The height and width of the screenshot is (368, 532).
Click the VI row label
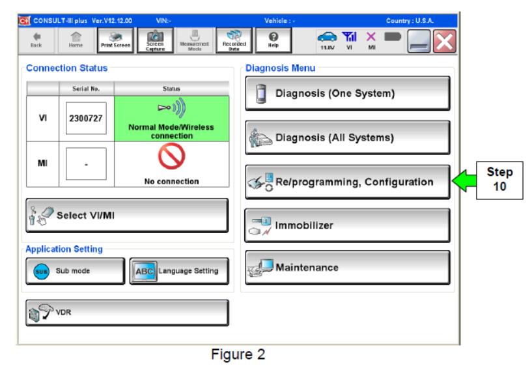[43, 118]
